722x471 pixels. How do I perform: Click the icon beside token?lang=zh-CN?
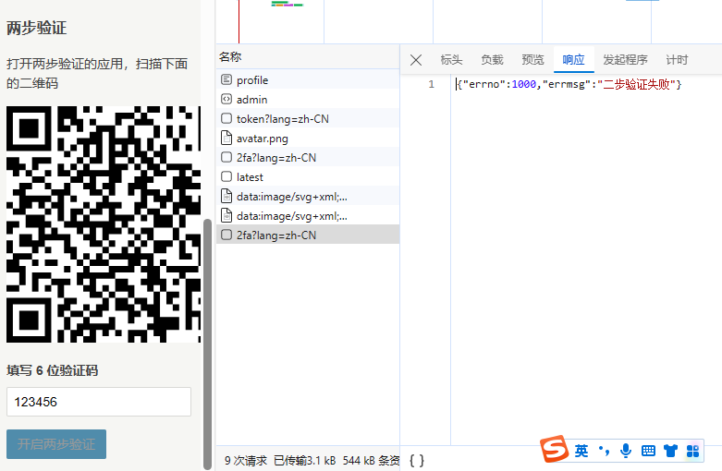(x=226, y=118)
